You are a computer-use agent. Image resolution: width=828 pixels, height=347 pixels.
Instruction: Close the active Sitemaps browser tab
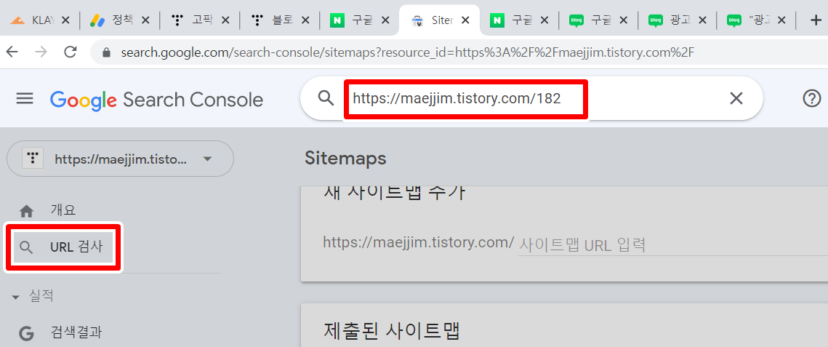(465, 20)
